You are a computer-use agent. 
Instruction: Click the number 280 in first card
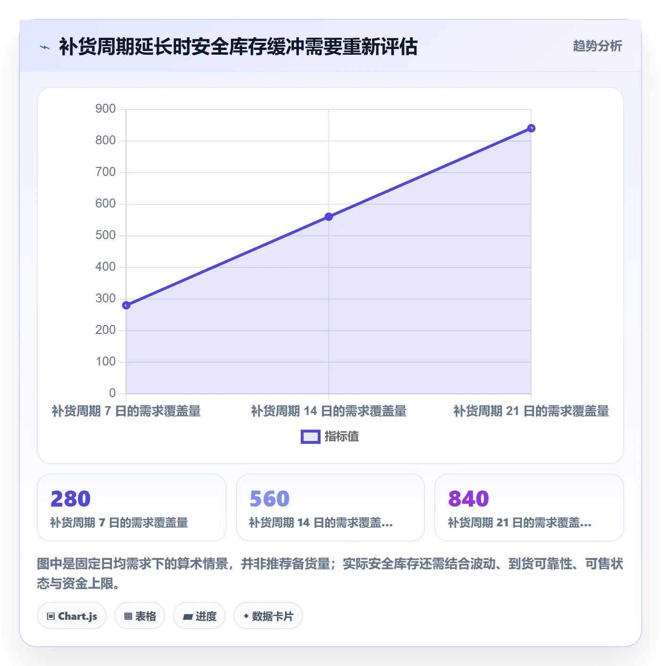pos(70,499)
